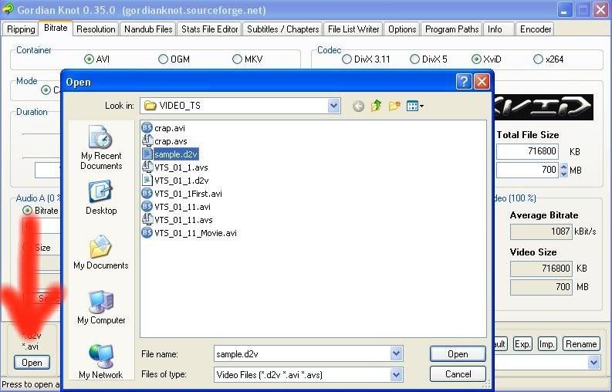The image size is (612, 392).
Task: Open the Options tab
Action: 402,29
